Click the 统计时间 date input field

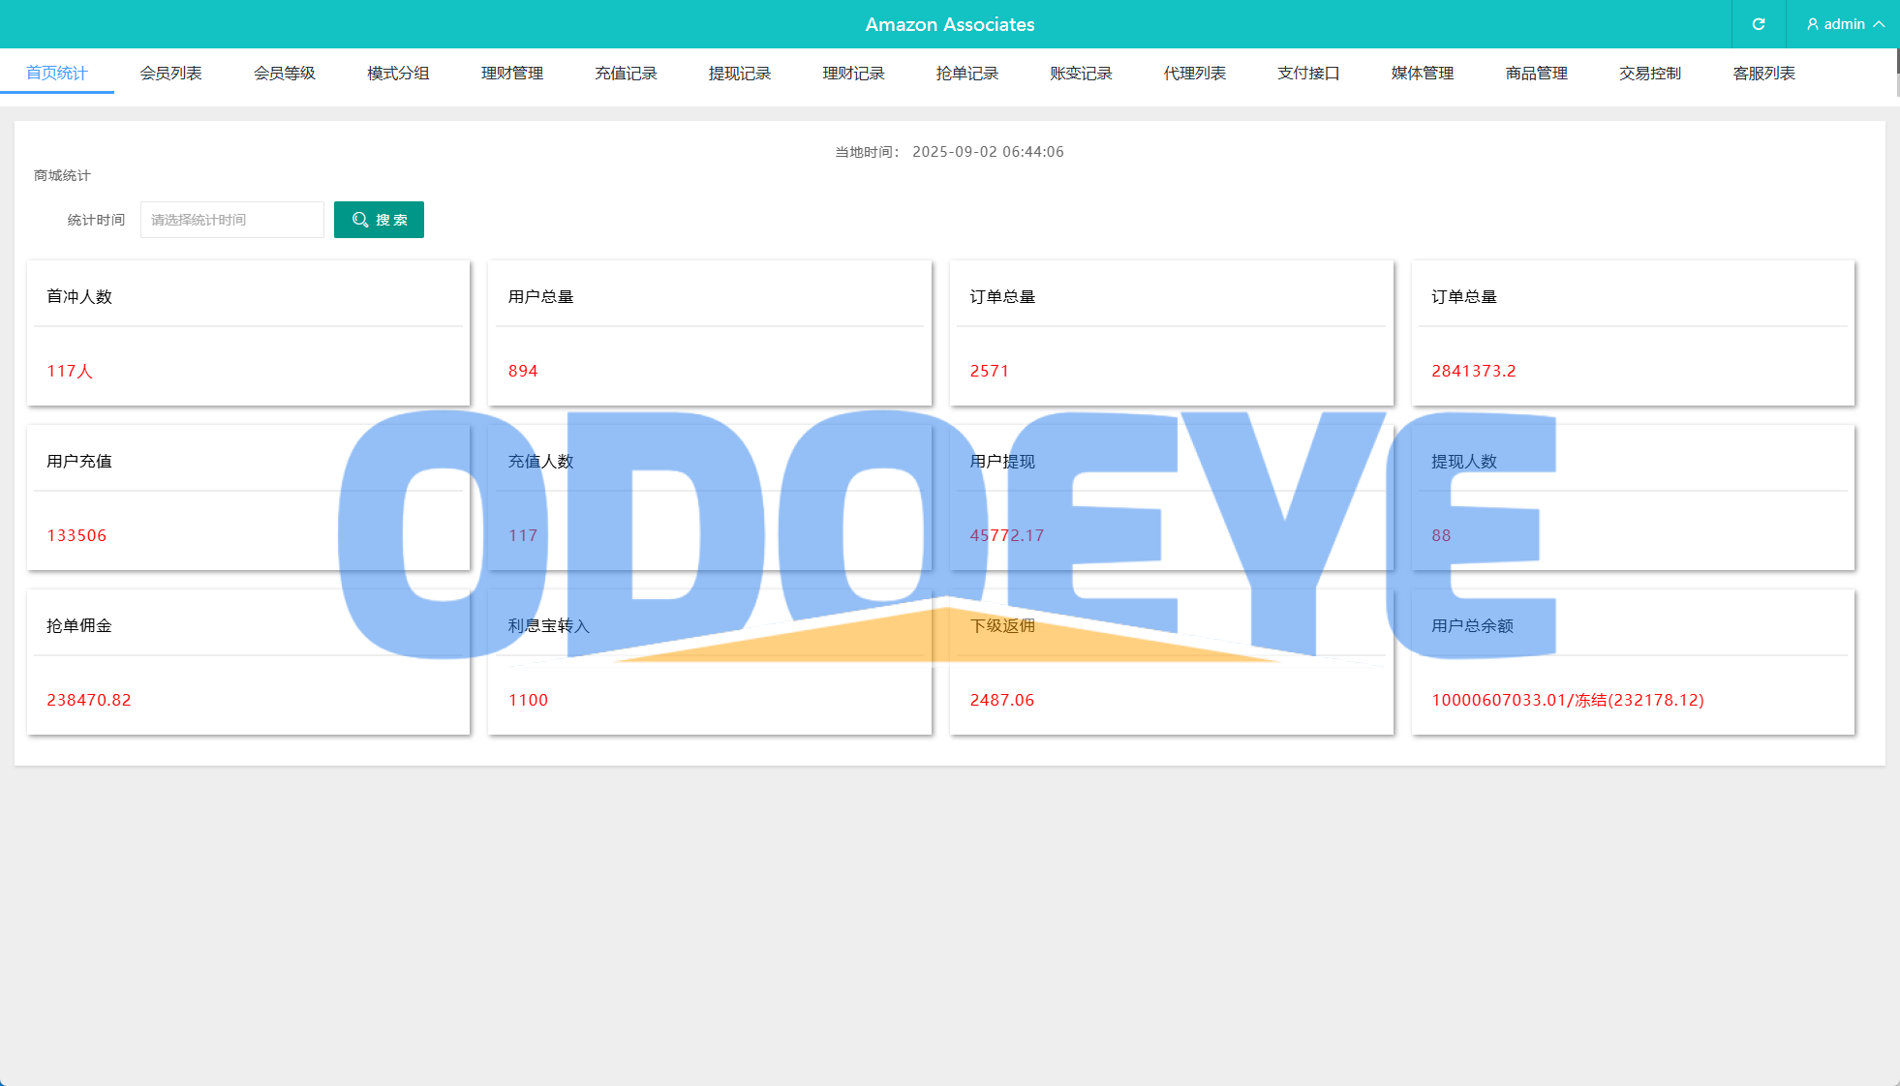tap(232, 220)
